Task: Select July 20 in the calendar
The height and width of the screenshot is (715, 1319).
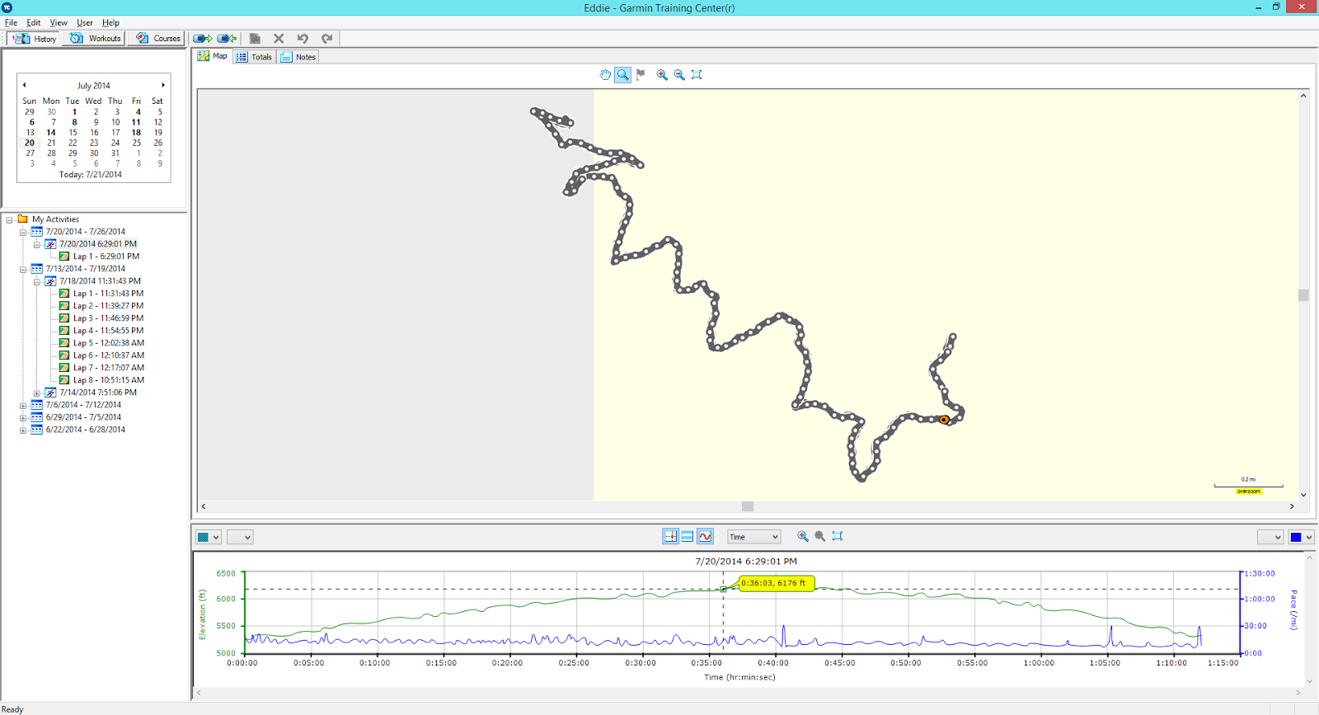Action: [x=30, y=143]
